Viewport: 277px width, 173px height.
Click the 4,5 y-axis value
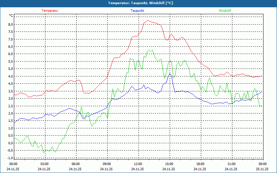tap(11, 76)
